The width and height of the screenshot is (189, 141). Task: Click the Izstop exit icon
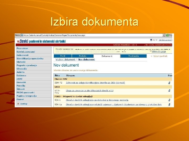[x=18, y=104]
